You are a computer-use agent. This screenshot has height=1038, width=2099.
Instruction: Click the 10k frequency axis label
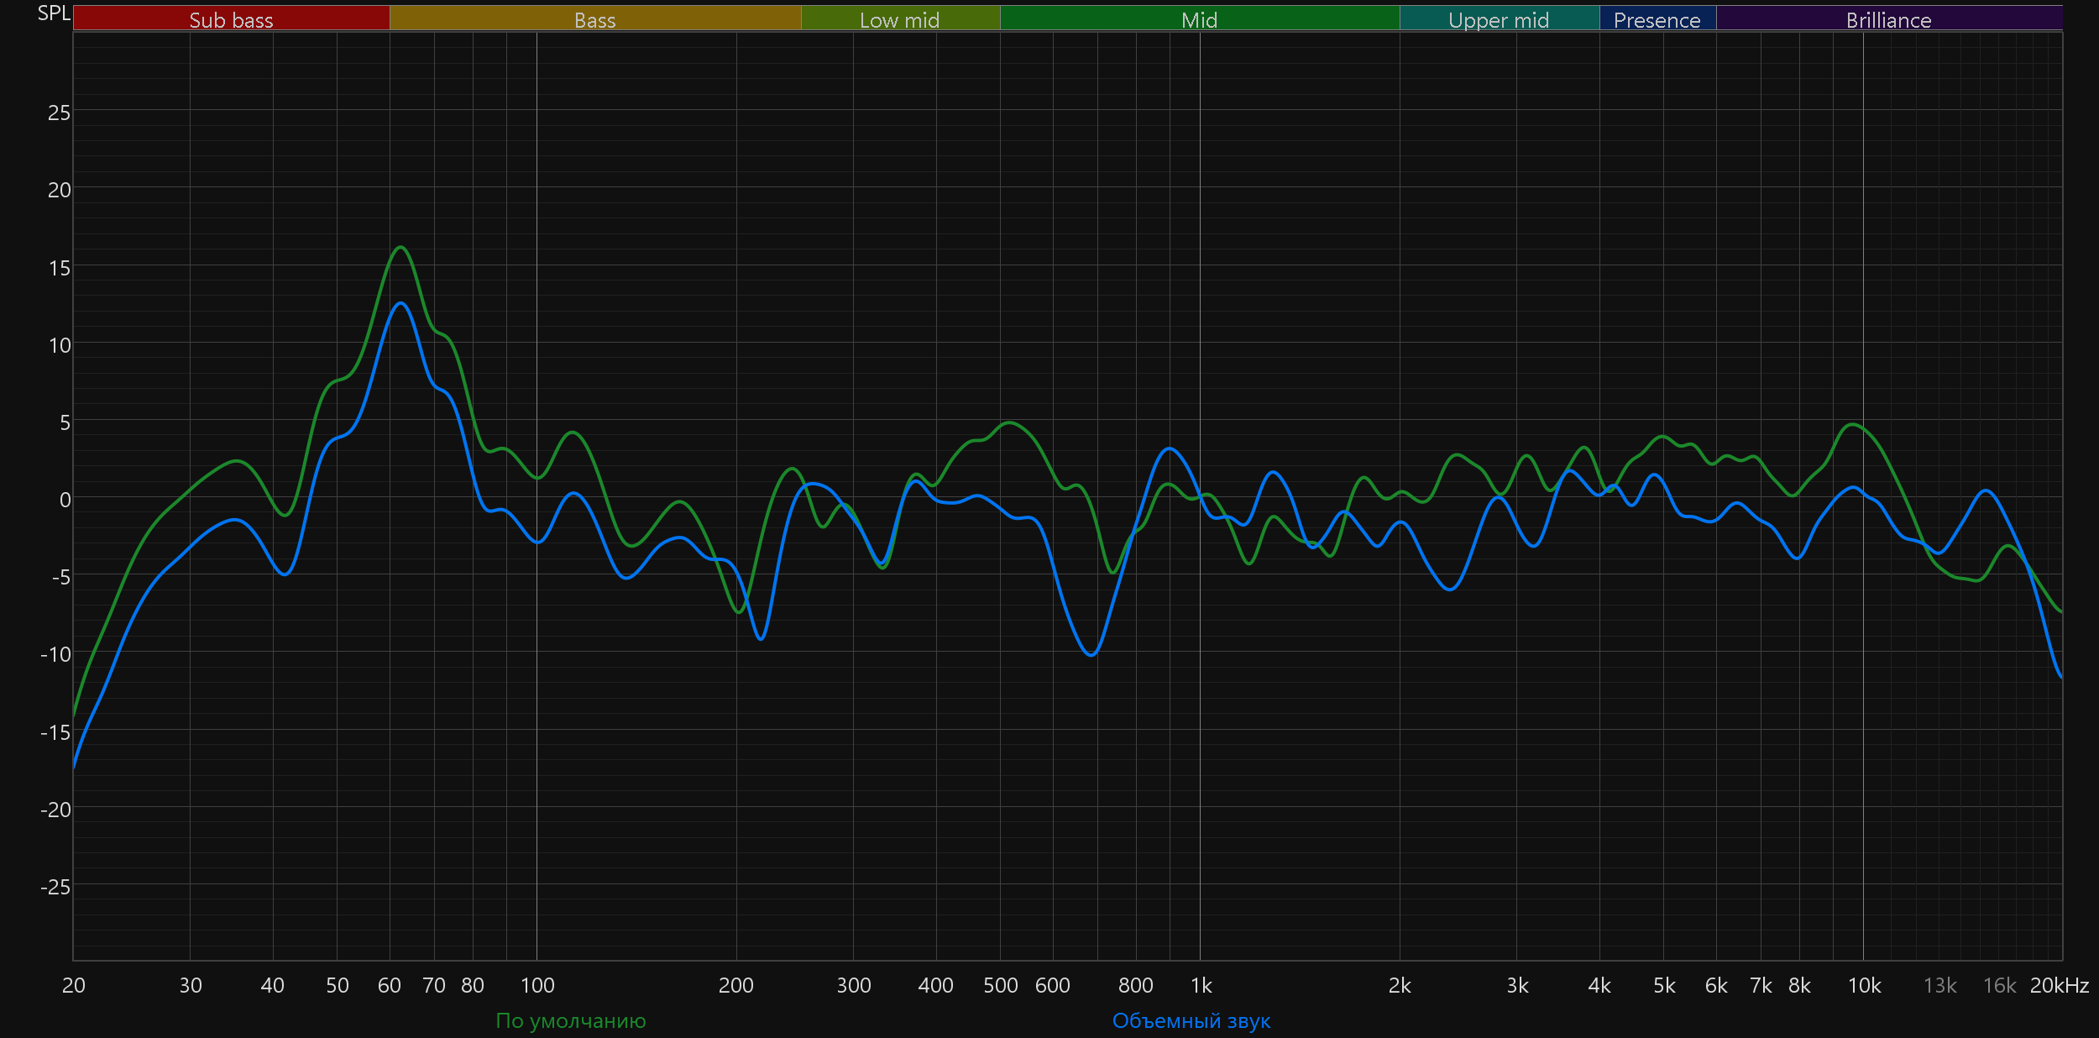pyautogui.click(x=1864, y=985)
